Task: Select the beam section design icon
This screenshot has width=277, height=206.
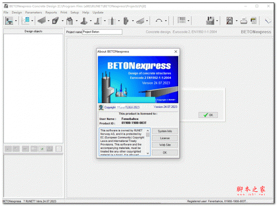Action: (x=55, y=21)
